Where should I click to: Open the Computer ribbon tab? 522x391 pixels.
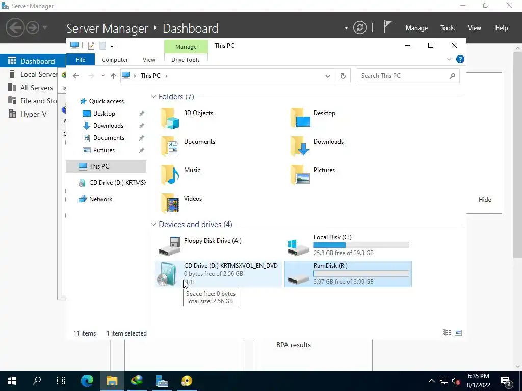pos(115,60)
